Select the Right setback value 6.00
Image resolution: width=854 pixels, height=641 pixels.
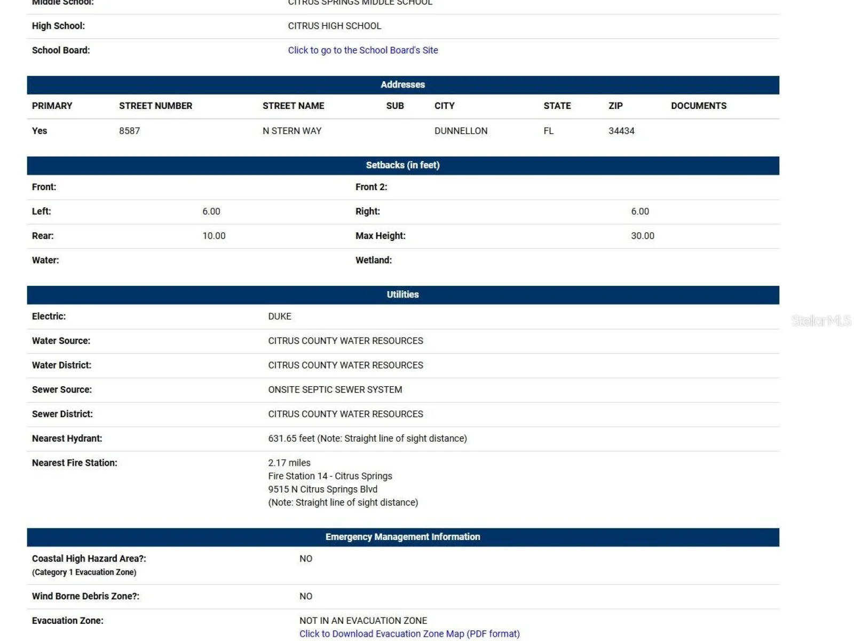pyautogui.click(x=640, y=212)
